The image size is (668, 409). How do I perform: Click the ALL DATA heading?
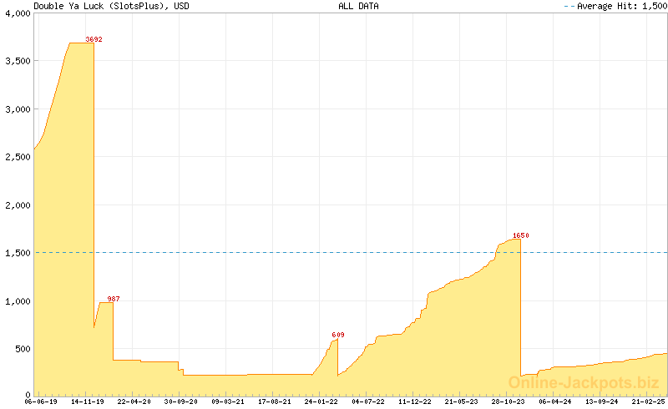358,6
